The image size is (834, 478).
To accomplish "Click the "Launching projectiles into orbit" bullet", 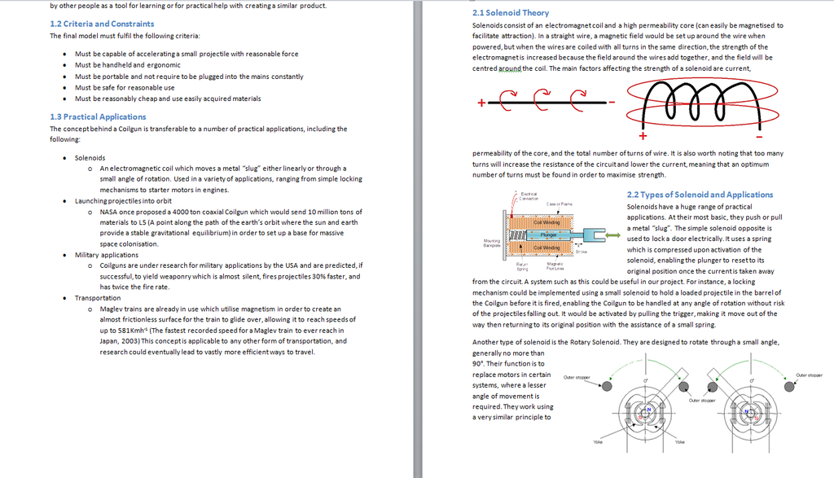I will coord(123,201).
